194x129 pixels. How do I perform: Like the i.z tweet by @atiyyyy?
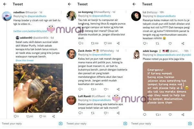pyautogui.click(x=170, y=44)
